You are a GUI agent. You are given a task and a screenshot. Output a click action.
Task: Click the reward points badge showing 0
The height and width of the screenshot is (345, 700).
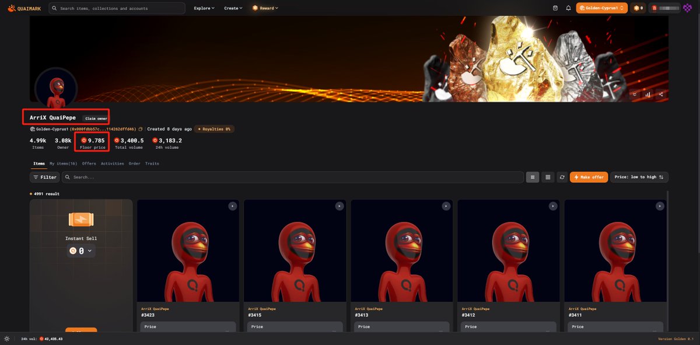tap(638, 8)
